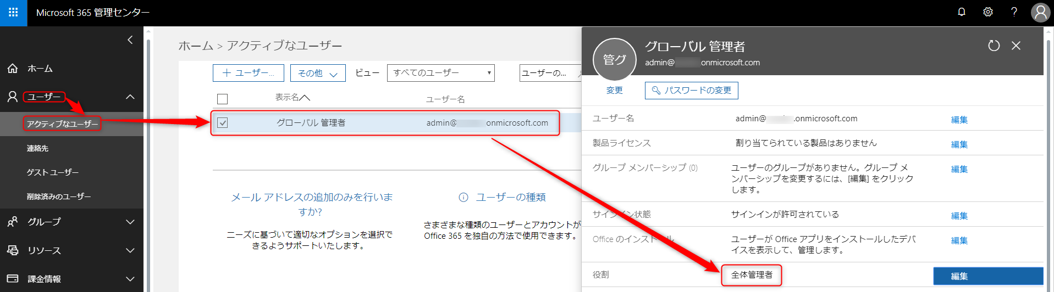Open メール アドレスの追加のみを行いますか link
Image resolution: width=1054 pixels, height=292 pixels.
click(x=312, y=204)
